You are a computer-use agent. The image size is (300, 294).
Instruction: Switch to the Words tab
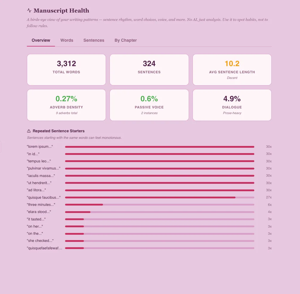click(67, 40)
